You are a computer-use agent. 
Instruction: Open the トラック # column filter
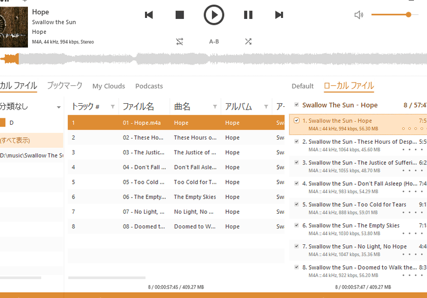(113, 106)
